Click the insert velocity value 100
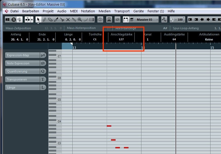 coord(180,20)
